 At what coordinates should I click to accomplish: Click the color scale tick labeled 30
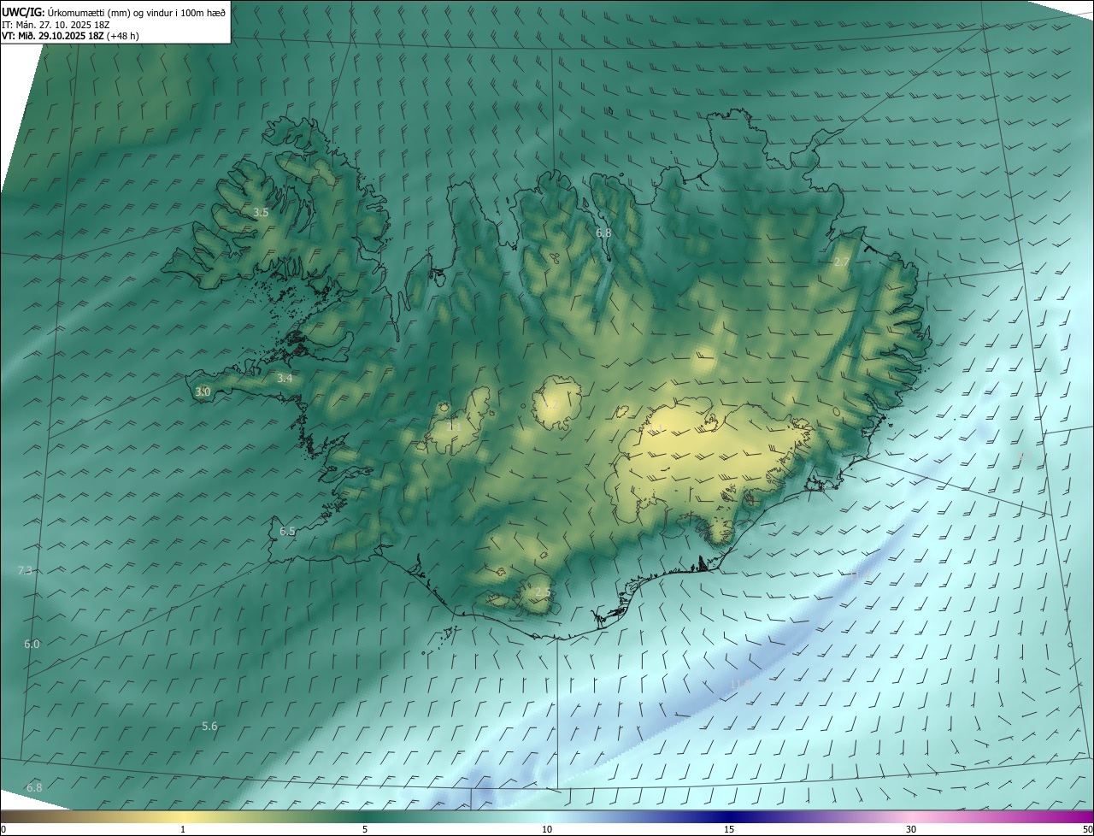pos(911,829)
